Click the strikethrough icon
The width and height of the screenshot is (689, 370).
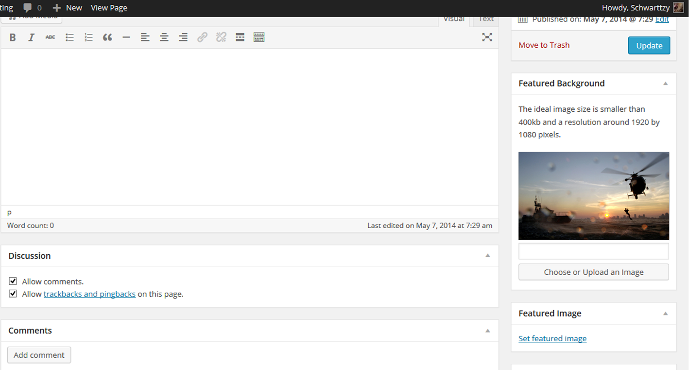tap(50, 37)
